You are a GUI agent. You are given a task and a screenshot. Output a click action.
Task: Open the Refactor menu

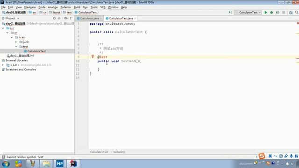click(66, 7)
